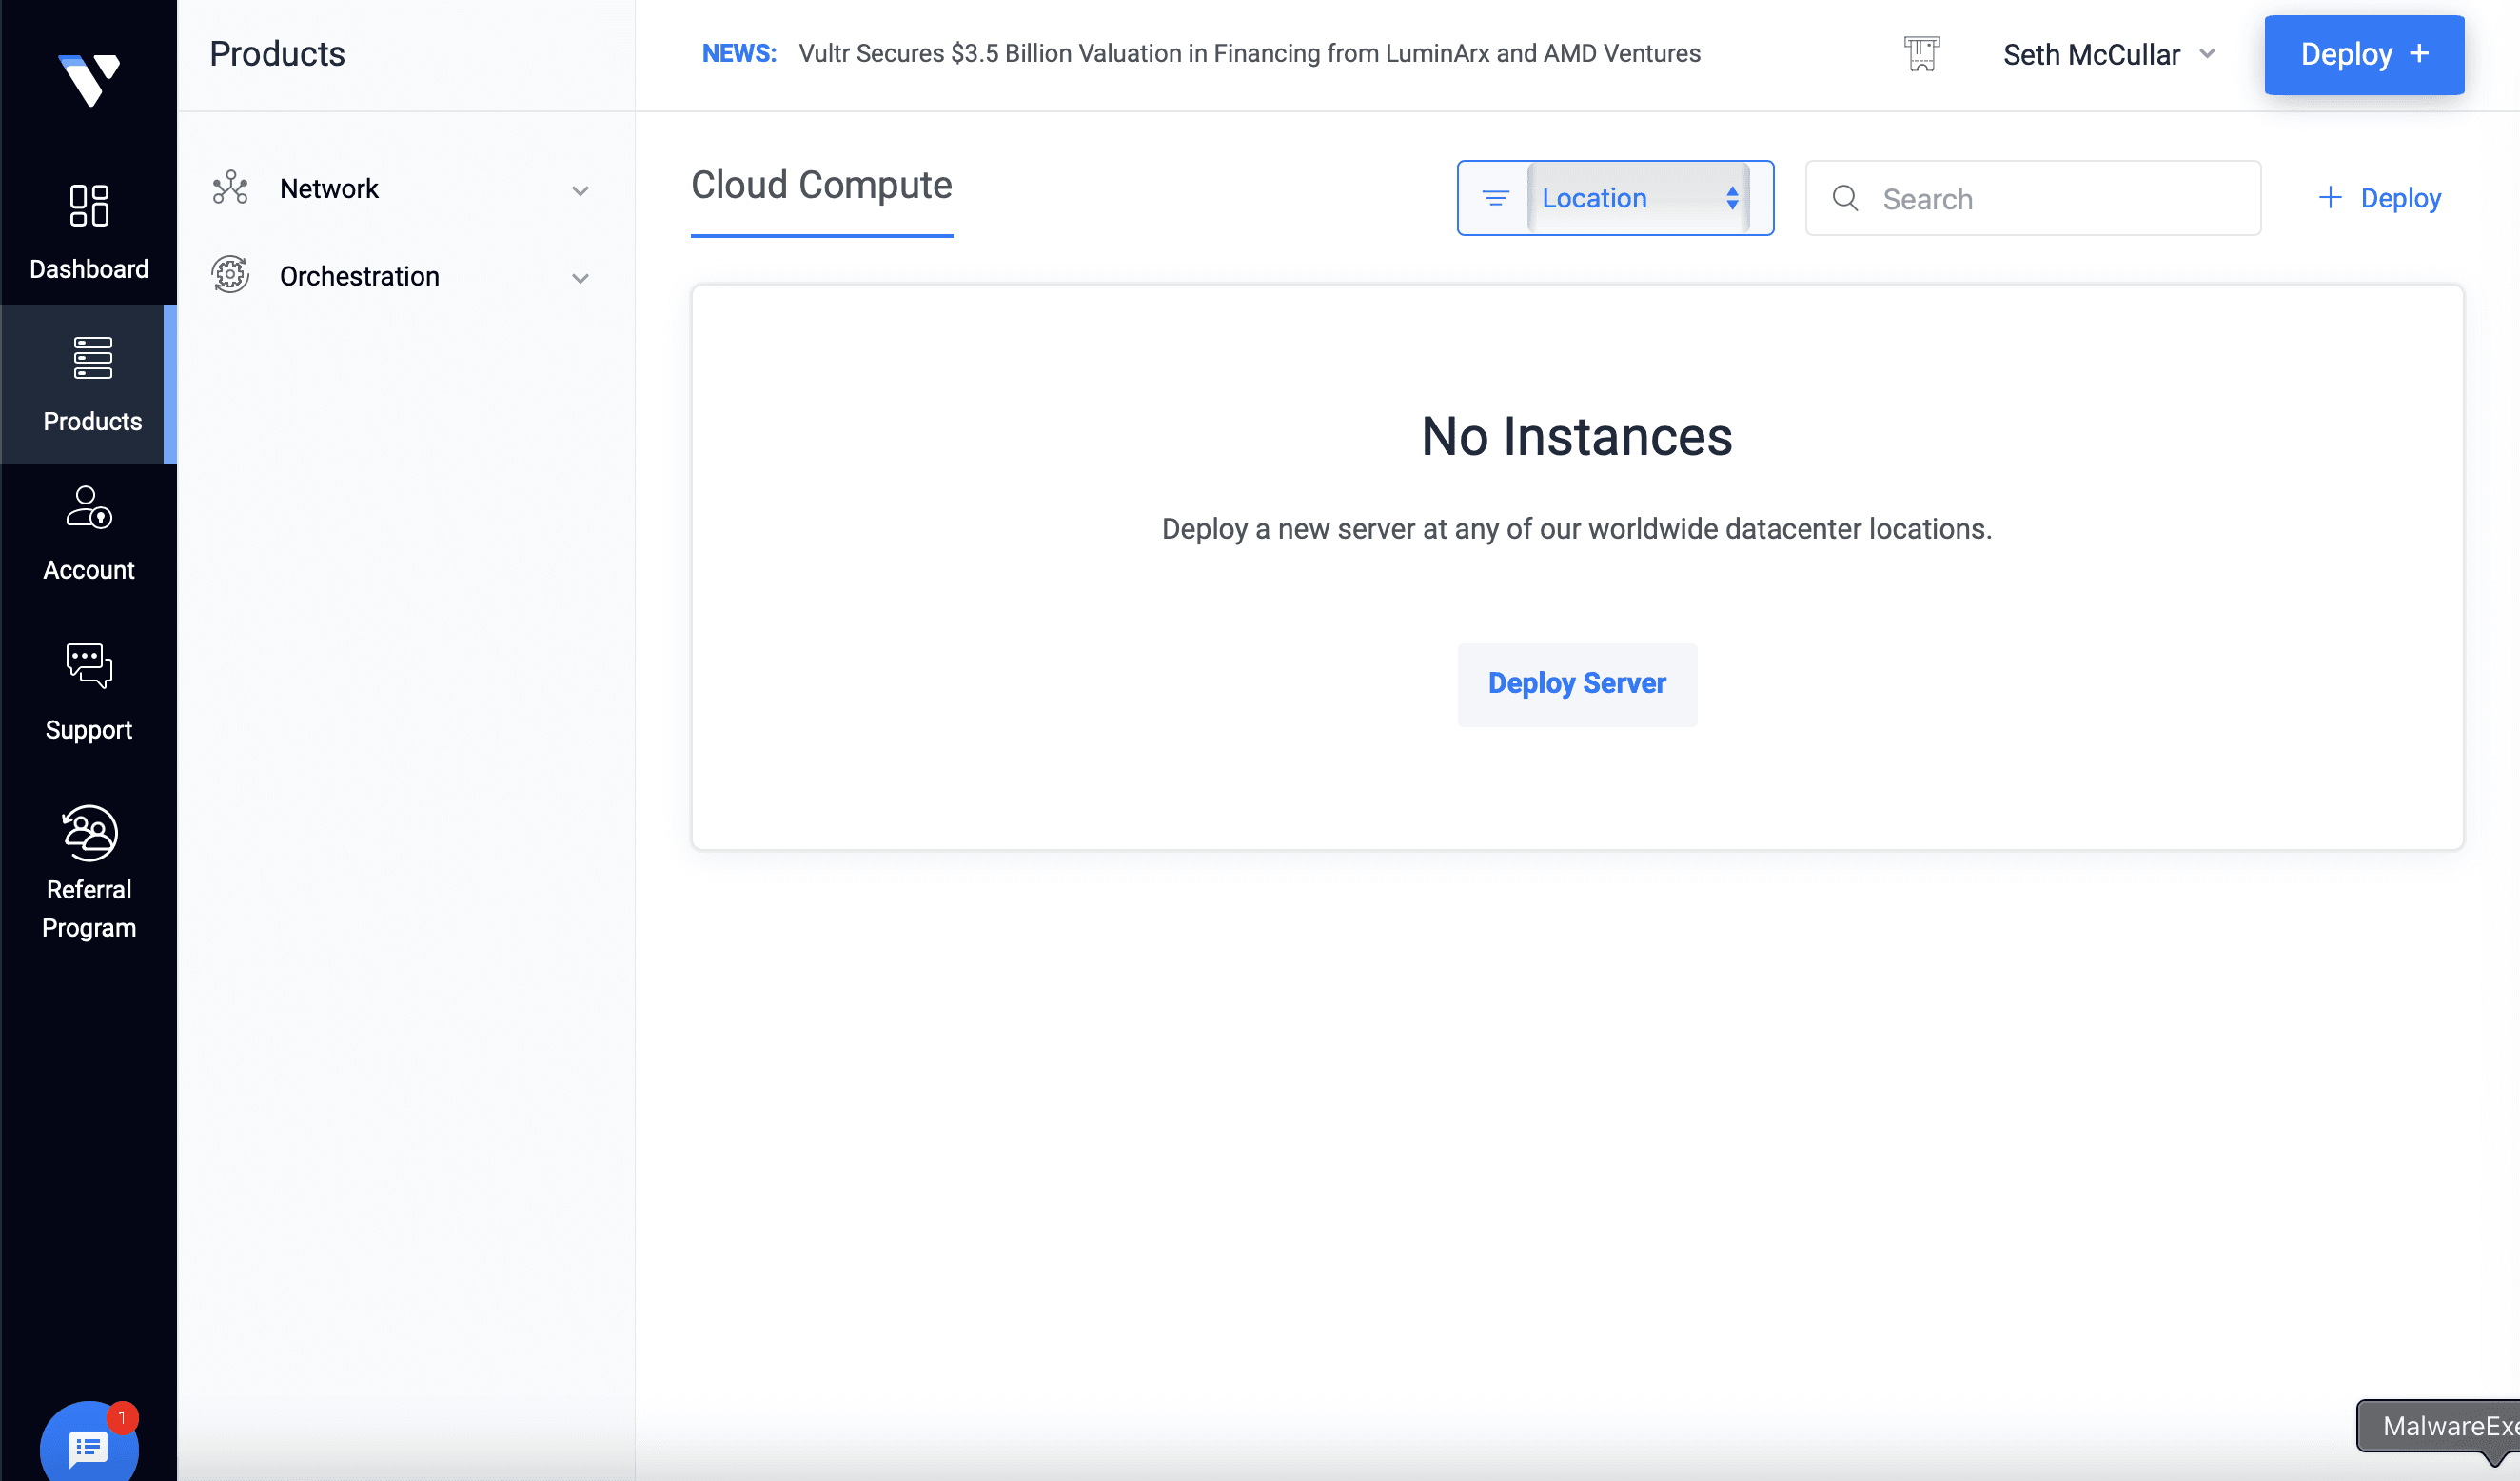
Task: Click the magnifier icon in Search box
Action: coord(1845,198)
